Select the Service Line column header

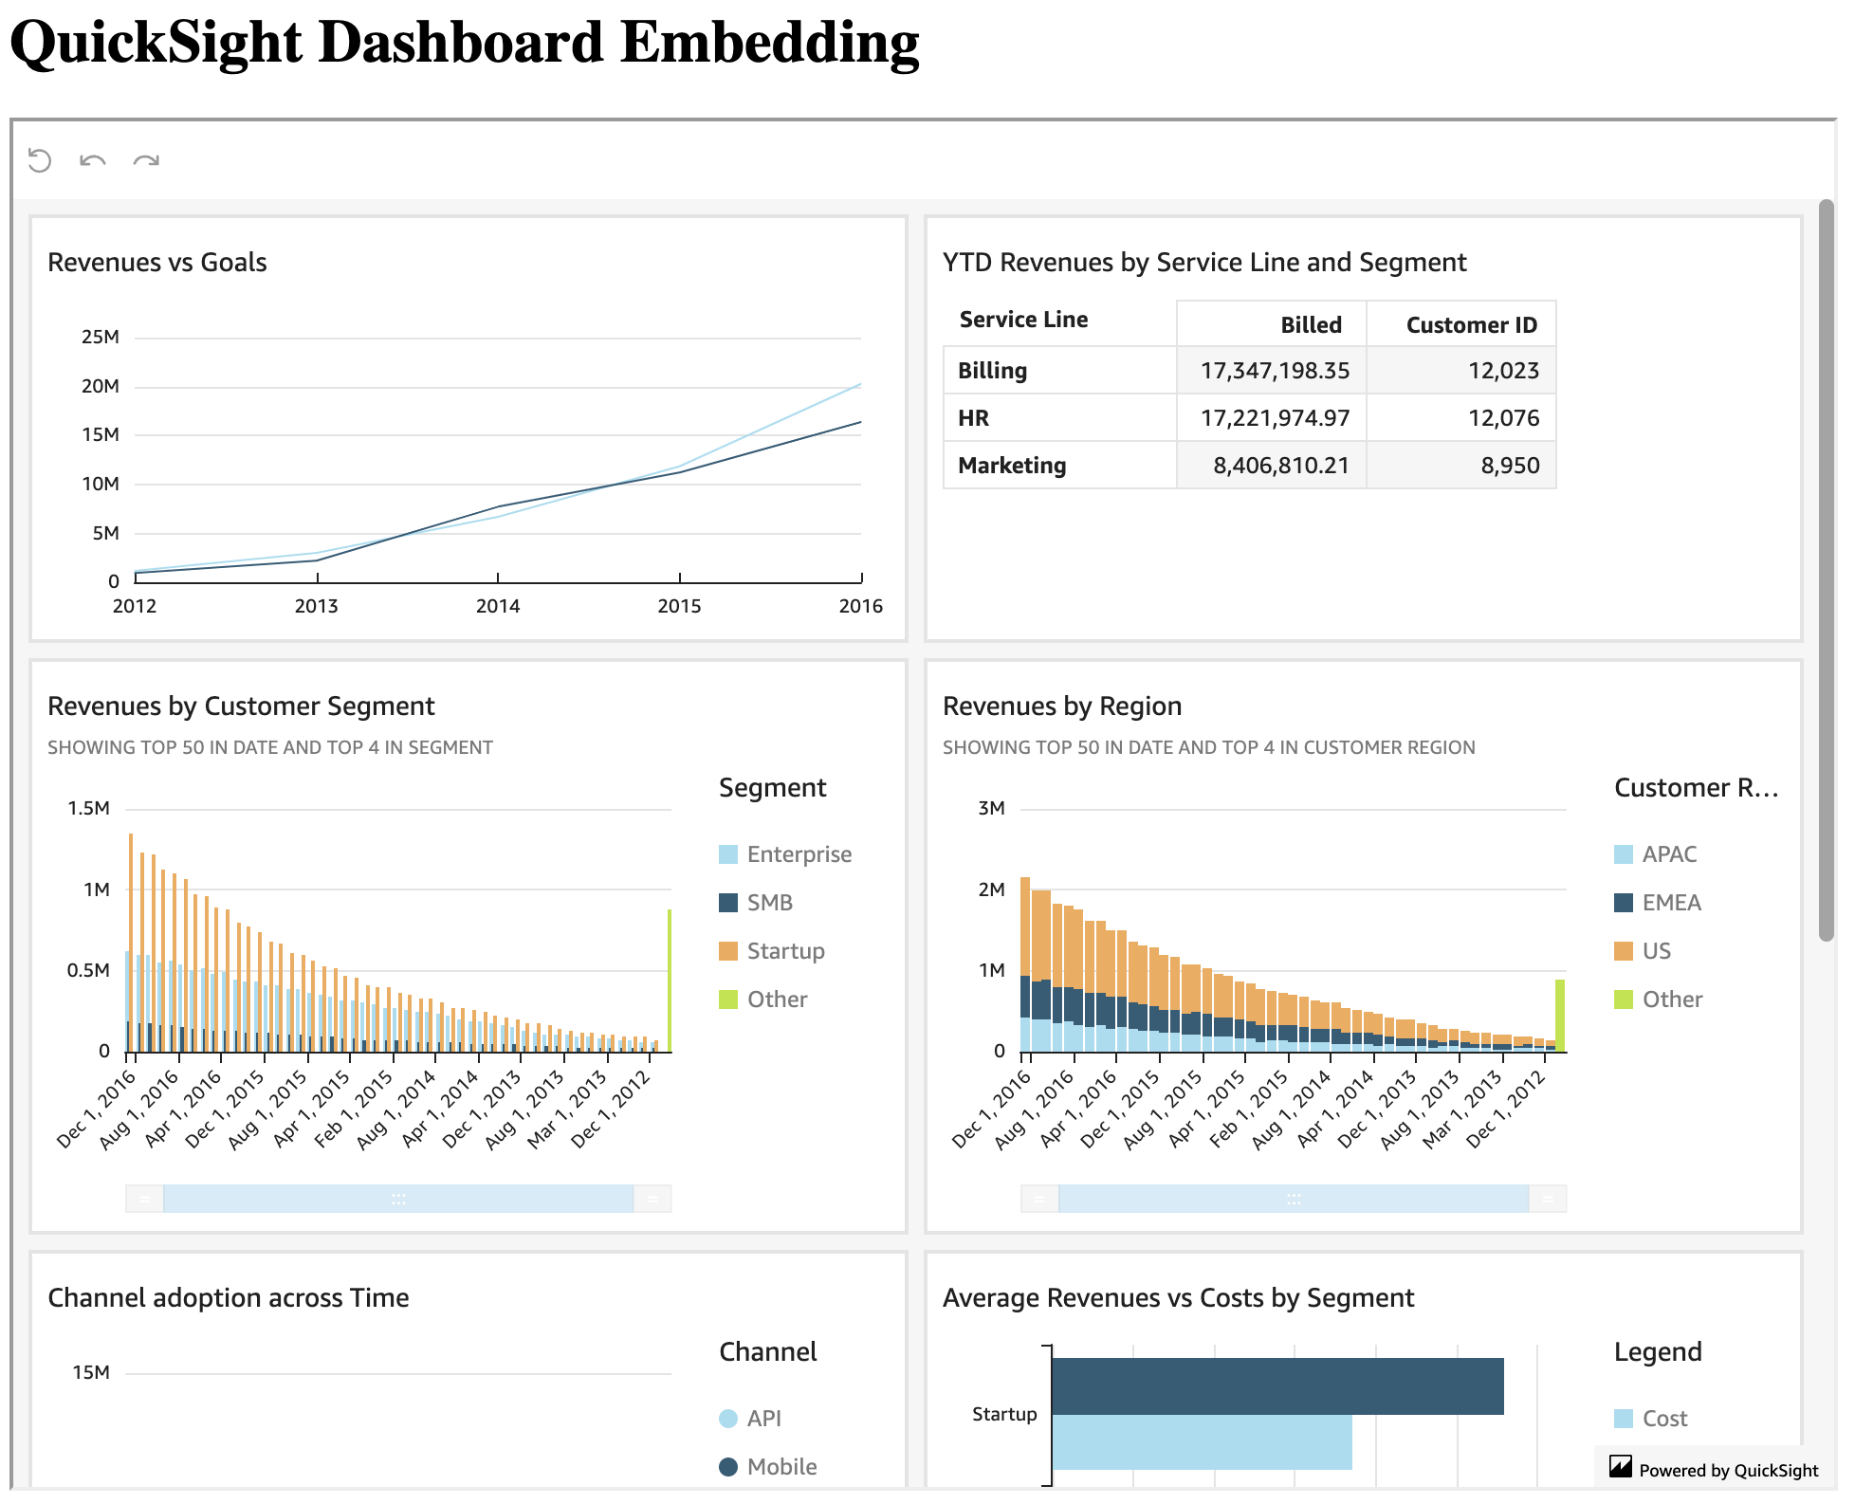tap(1023, 320)
